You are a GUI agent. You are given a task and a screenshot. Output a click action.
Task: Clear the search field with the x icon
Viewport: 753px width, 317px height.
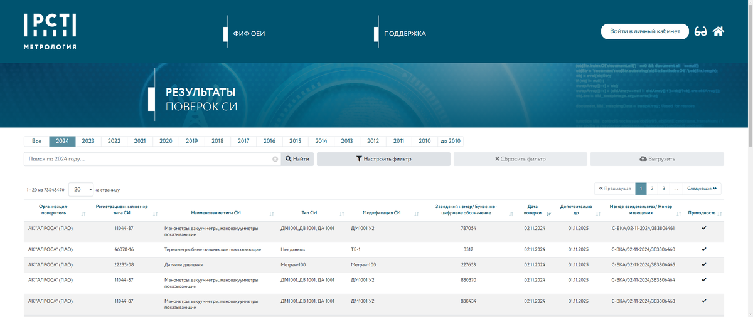[275, 159]
